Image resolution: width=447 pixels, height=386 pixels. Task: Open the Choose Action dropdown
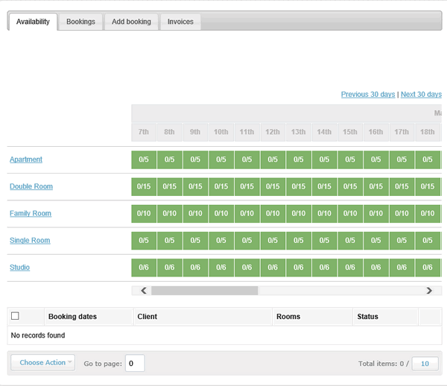click(42, 363)
